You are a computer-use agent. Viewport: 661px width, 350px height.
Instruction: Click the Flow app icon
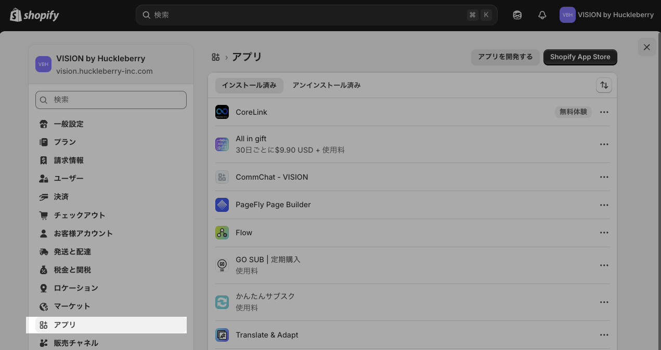[222, 233]
